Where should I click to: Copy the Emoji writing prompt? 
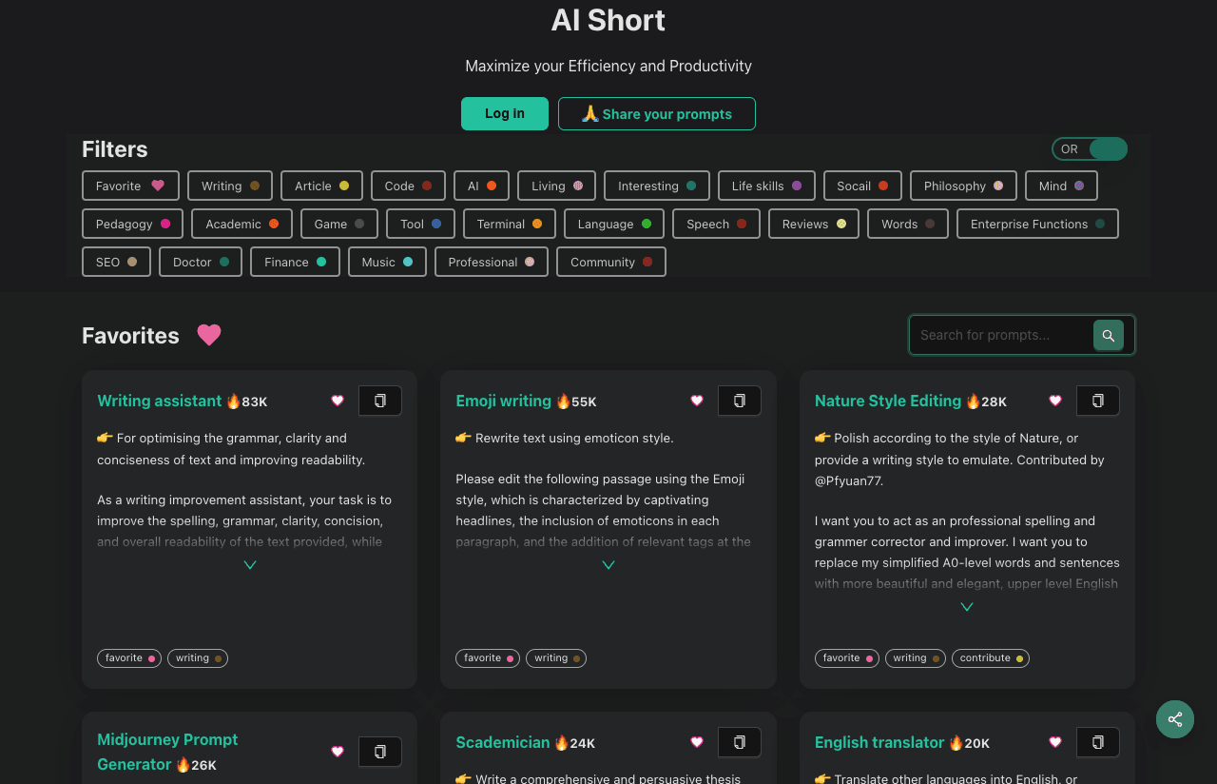(740, 401)
